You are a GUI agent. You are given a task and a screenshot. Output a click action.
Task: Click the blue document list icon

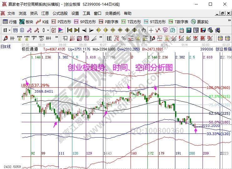[x=22, y=30]
